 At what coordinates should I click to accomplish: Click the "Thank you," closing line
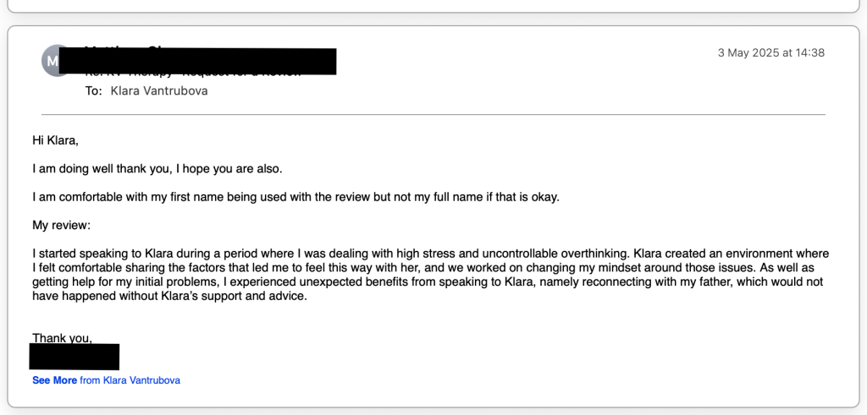click(62, 338)
